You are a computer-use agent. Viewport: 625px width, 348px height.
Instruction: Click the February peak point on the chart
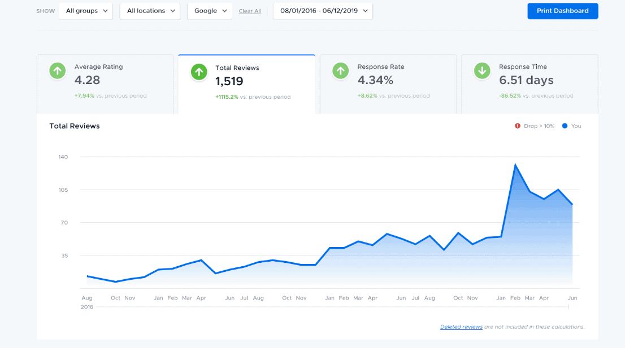pyautogui.click(x=515, y=165)
